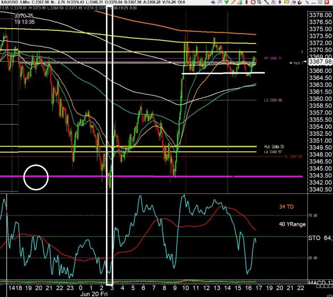
Task: Click the XAU/USD 5-Min symbol title
Action: point(15,2)
